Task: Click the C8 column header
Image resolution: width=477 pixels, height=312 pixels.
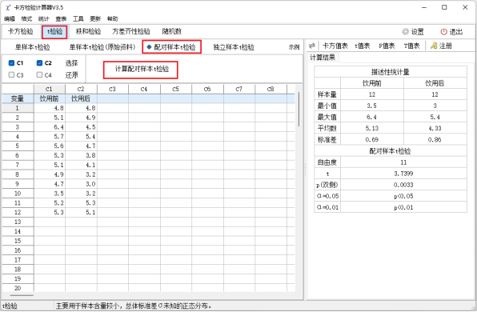Action: pyautogui.click(x=271, y=89)
